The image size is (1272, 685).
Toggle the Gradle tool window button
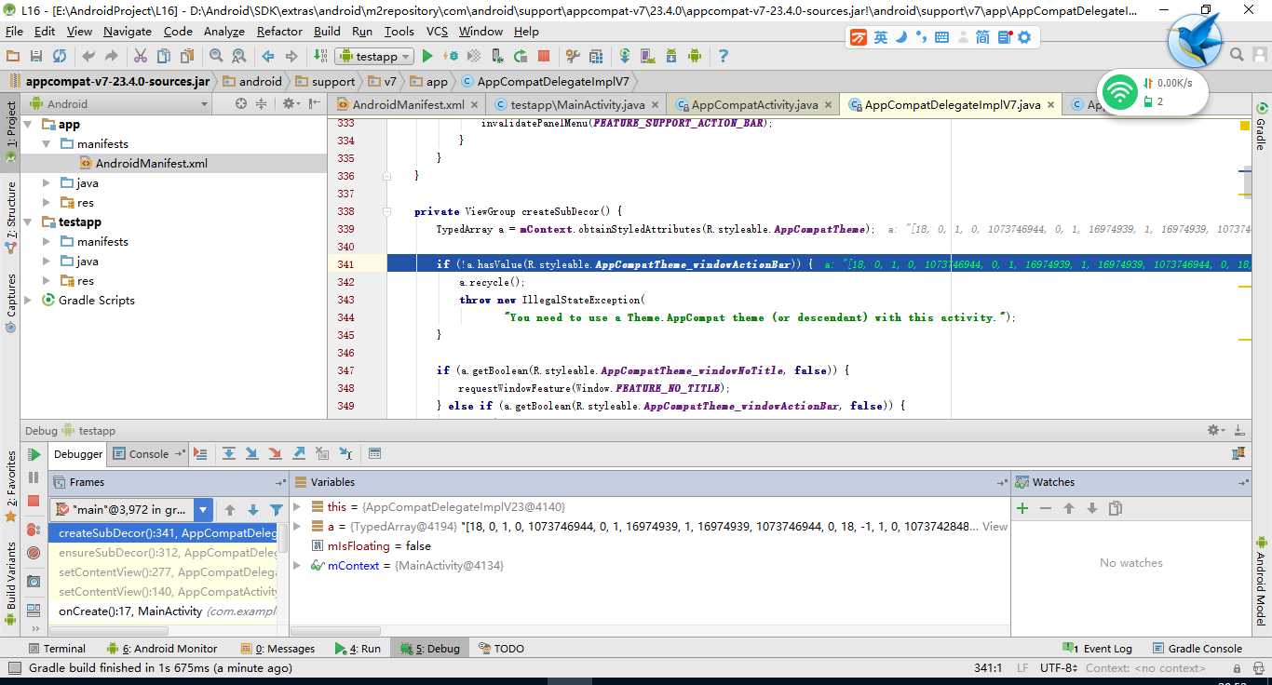point(1262,128)
